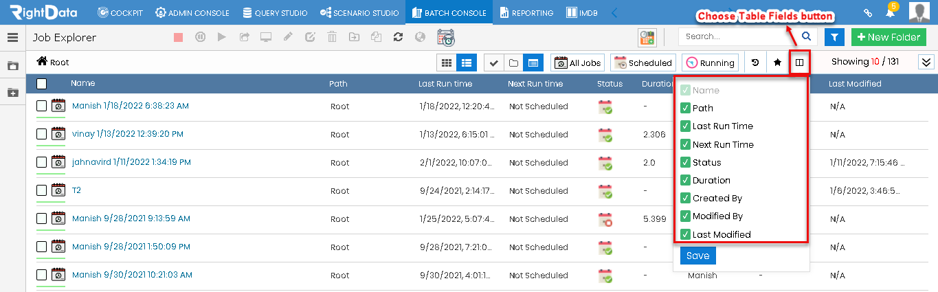The image size is (938, 292).
Task: Click the Choose Table Fields icon
Action: tap(799, 63)
